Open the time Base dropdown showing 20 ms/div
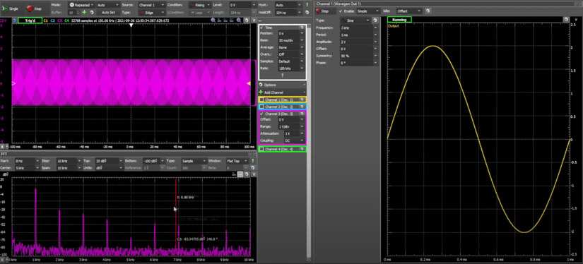This screenshot has height=264, width=583. 290,40
